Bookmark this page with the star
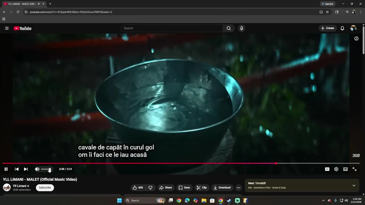The image size is (365, 205). [x=327, y=12]
